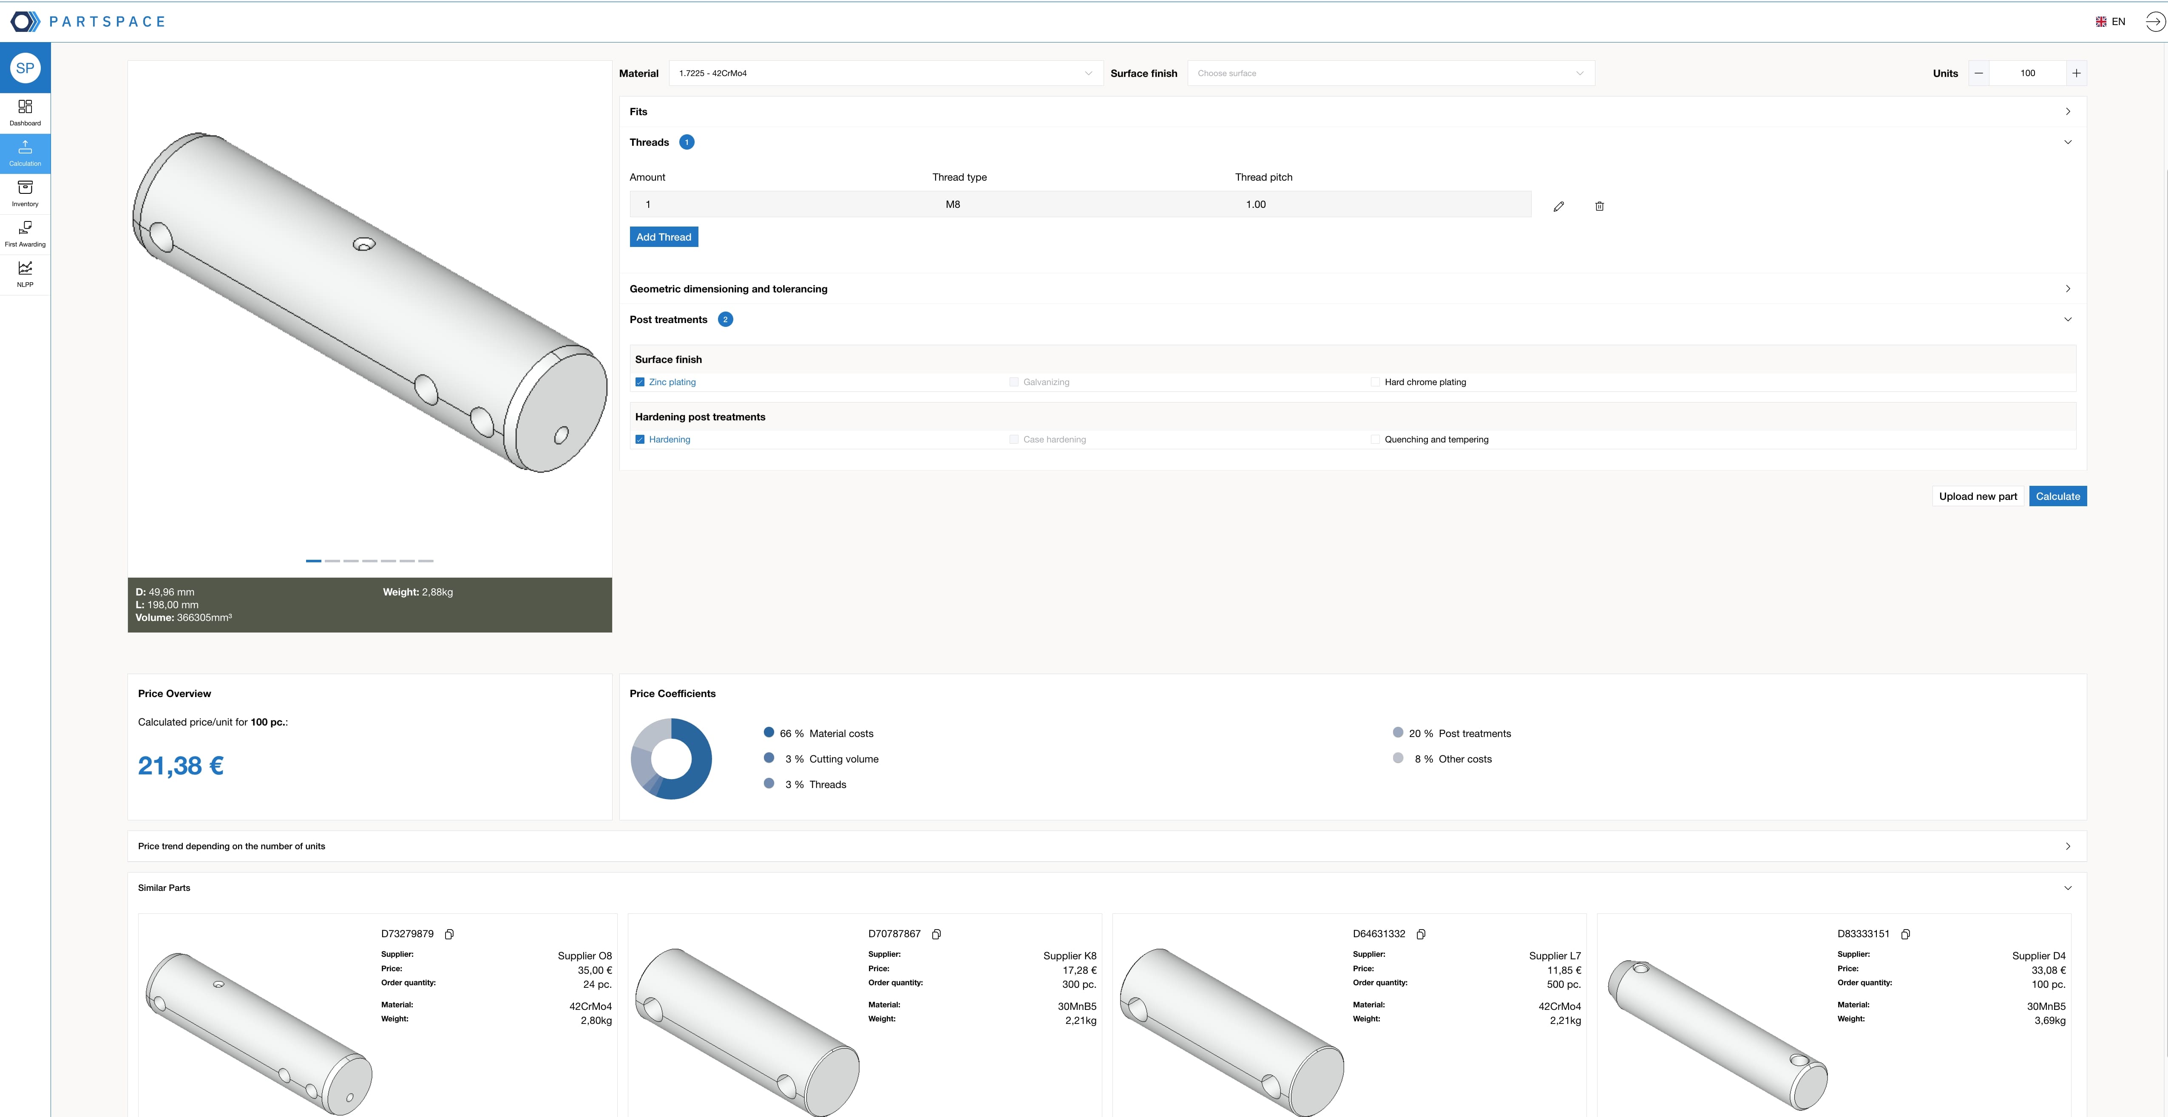Open the Inventory sidebar icon

(25, 193)
